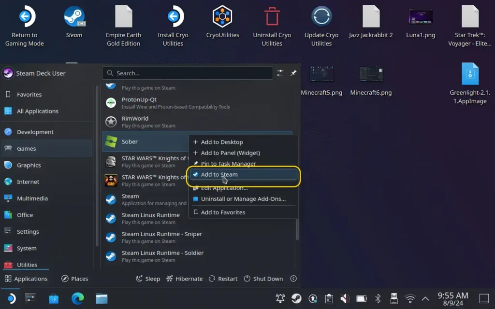
Task: Open System Settings taskbar icon
Action: pos(30,298)
